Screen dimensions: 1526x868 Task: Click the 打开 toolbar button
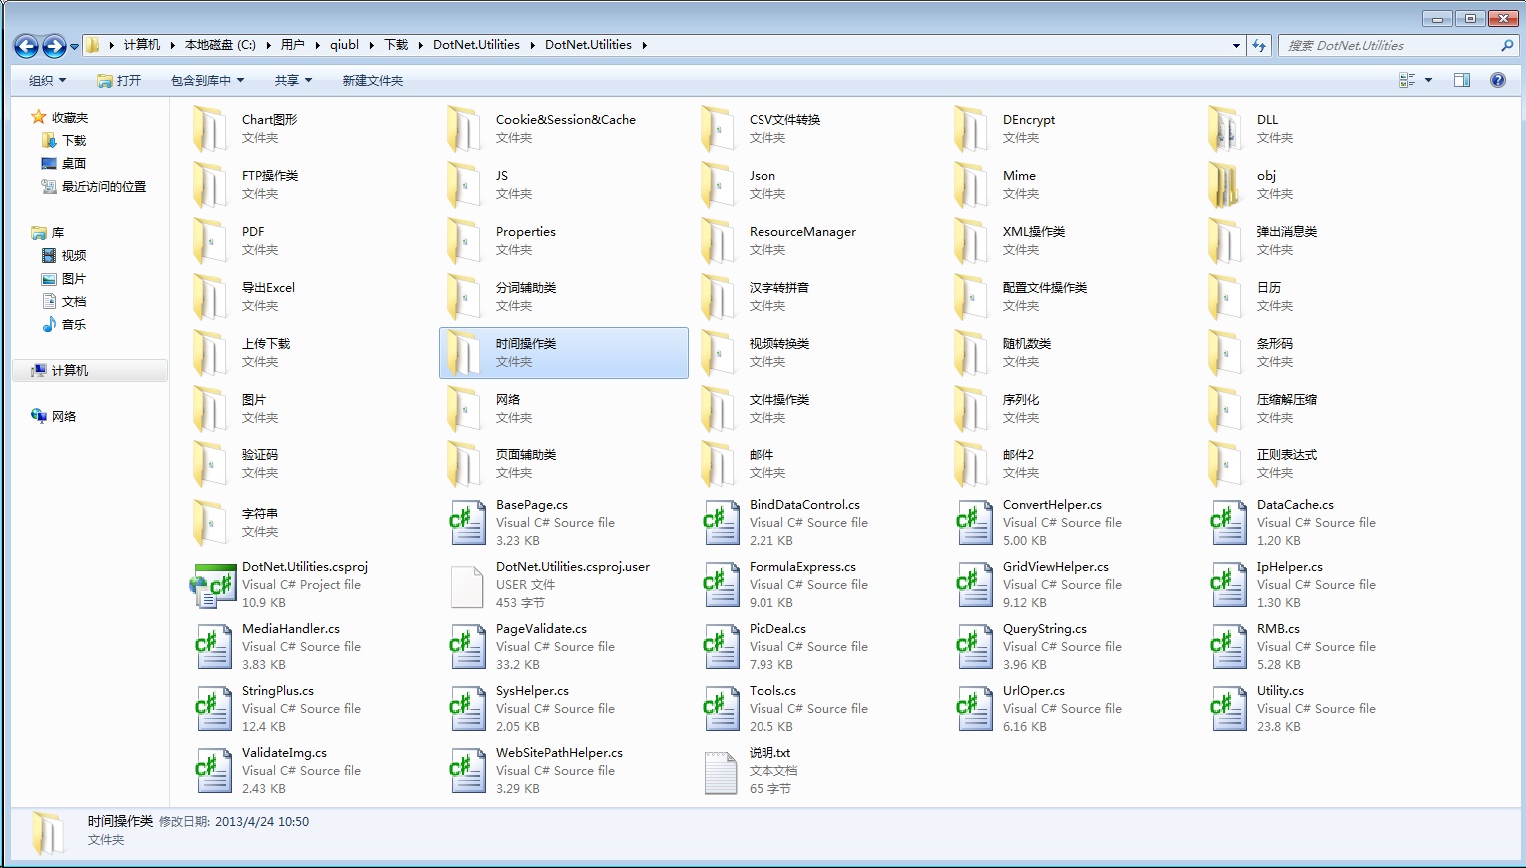[119, 80]
